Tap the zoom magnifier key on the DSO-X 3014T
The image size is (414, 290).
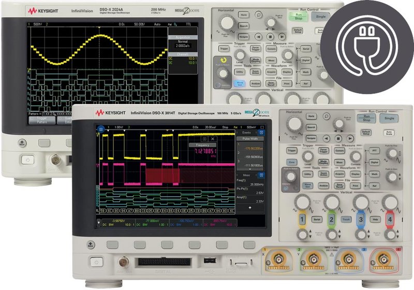point(327,116)
